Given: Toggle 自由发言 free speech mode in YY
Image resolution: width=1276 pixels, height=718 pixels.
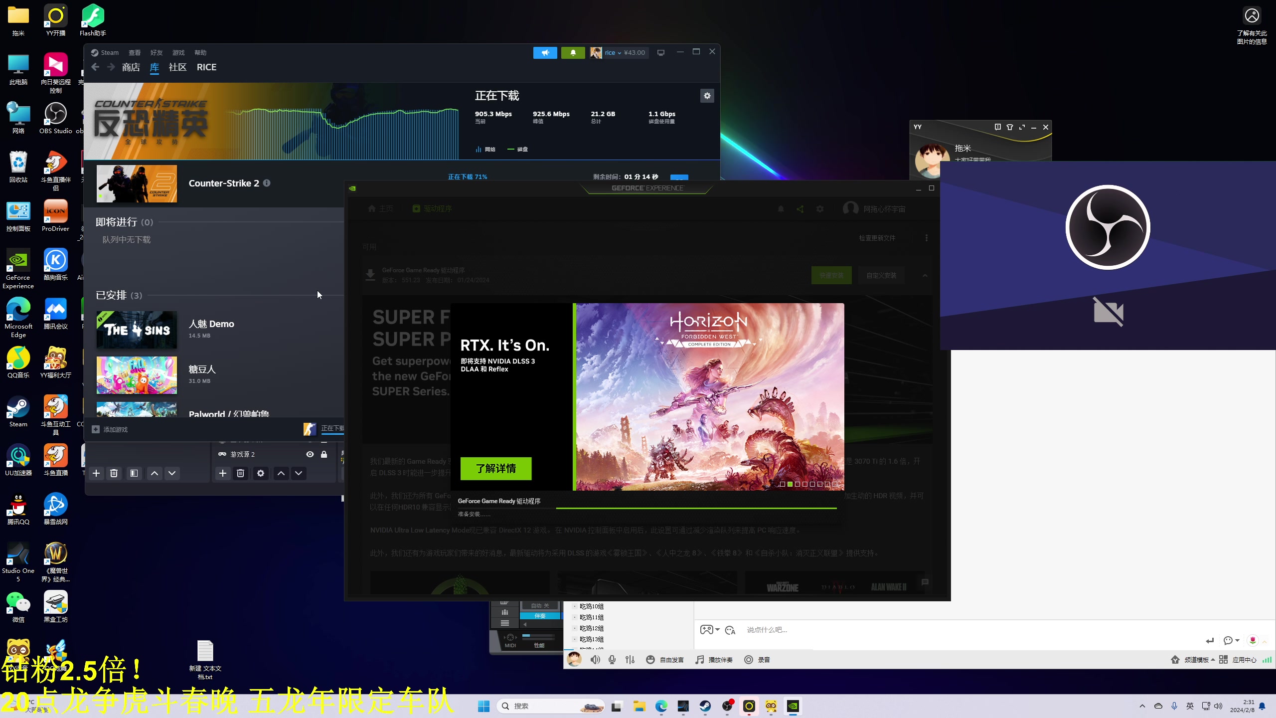Looking at the screenshot, I should [664, 660].
